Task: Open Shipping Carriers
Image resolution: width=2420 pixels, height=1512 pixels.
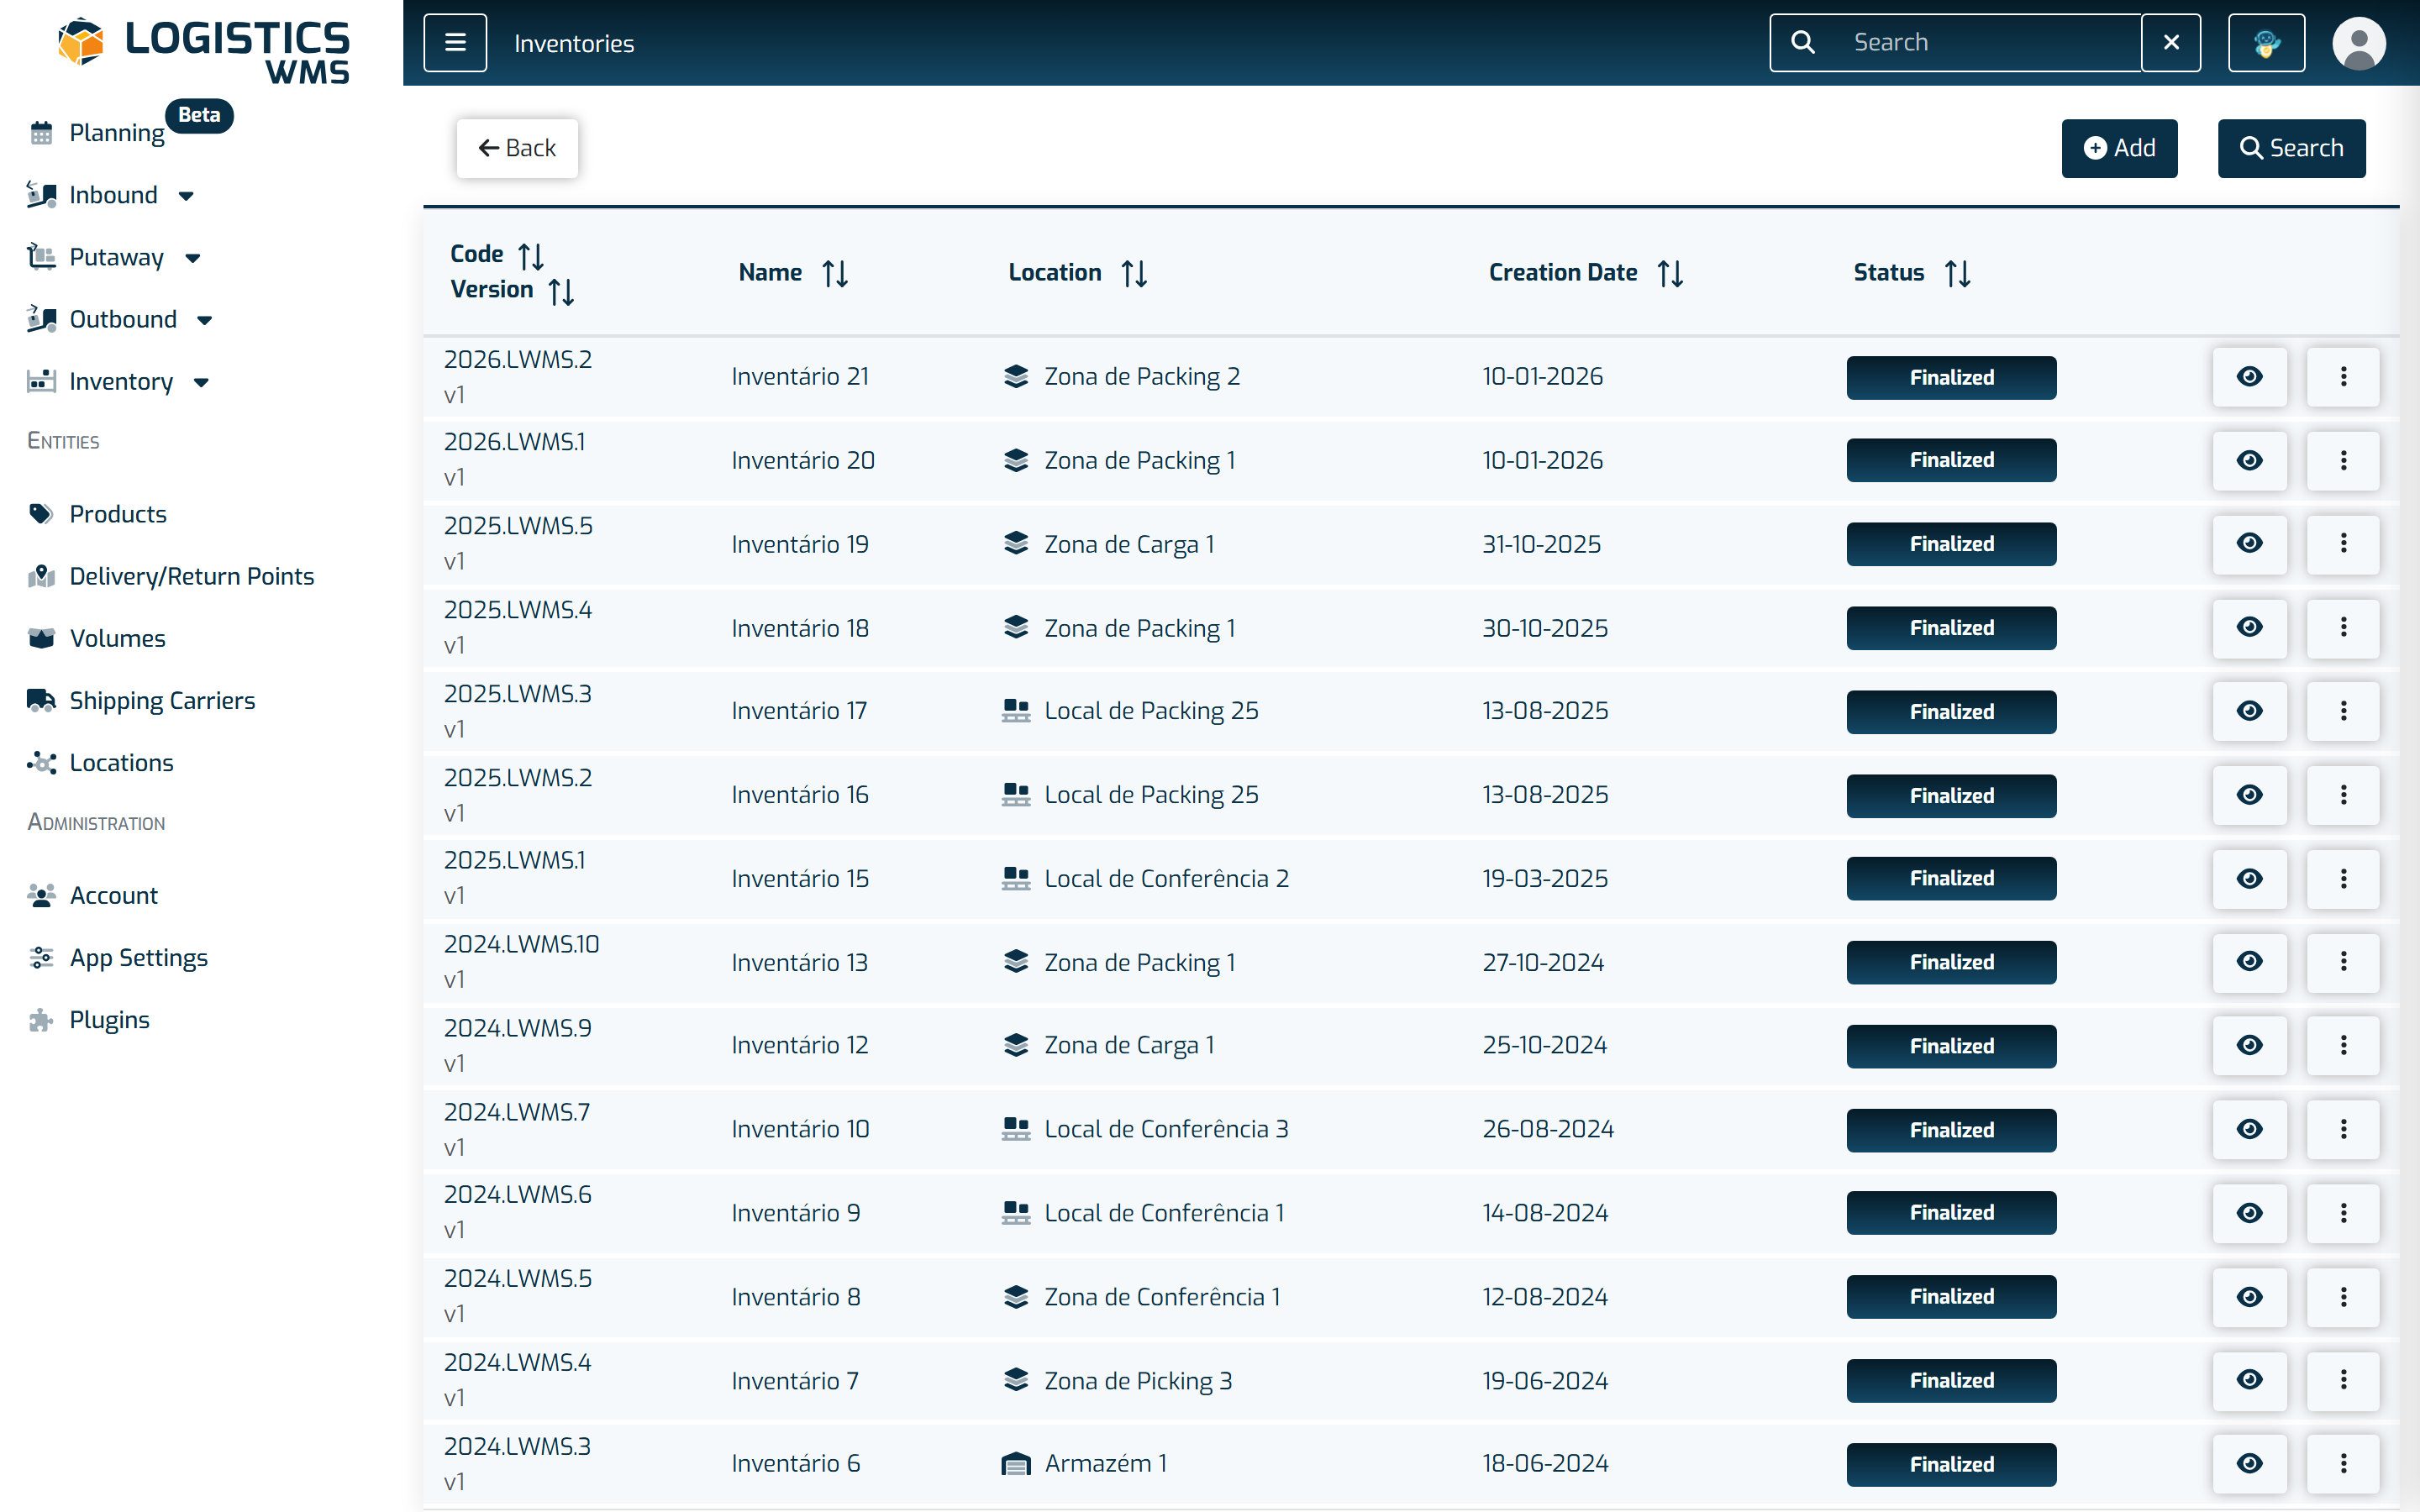Action: 162,700
